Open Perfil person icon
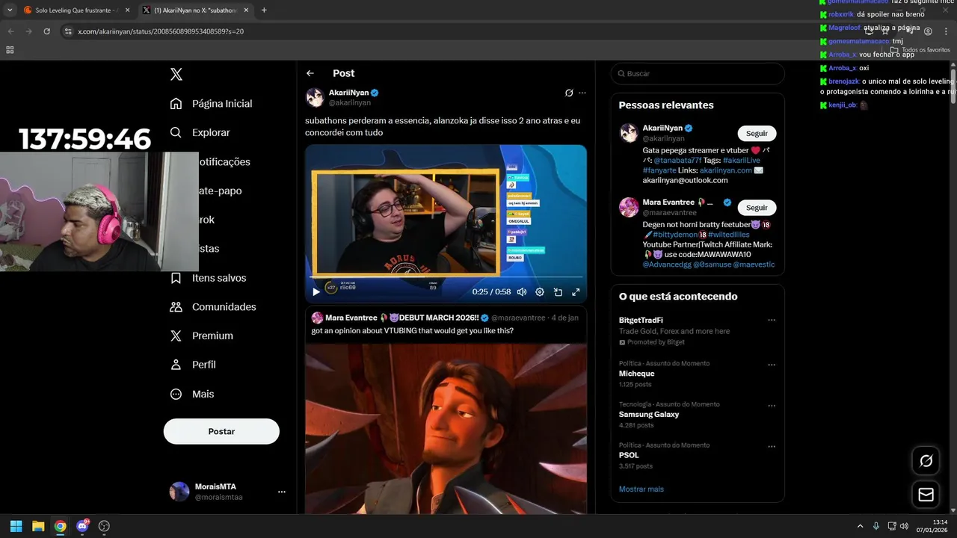The height and width of the screenshot is (538, 957). [176, 365]
